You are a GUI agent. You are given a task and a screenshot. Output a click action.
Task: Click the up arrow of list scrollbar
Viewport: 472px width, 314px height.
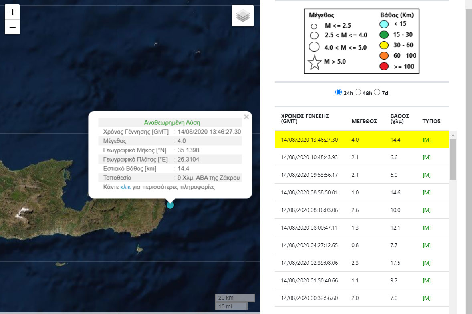click(453, 134)
